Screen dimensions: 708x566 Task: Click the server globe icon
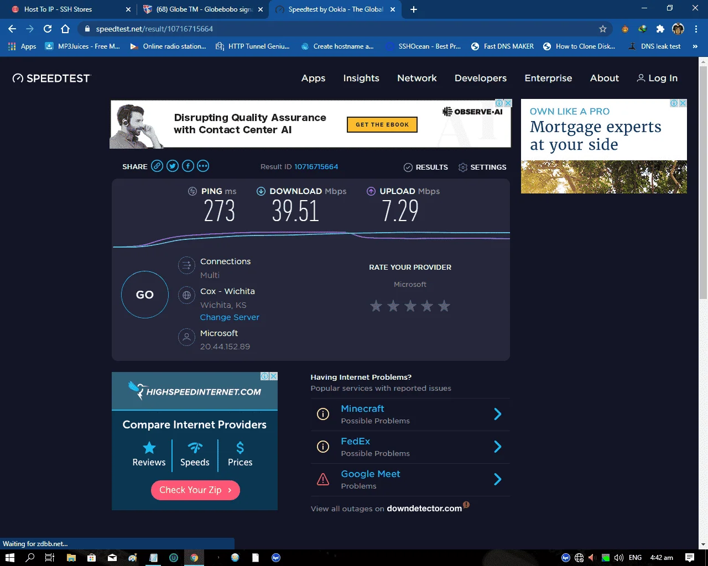click(x=186, y=295)
